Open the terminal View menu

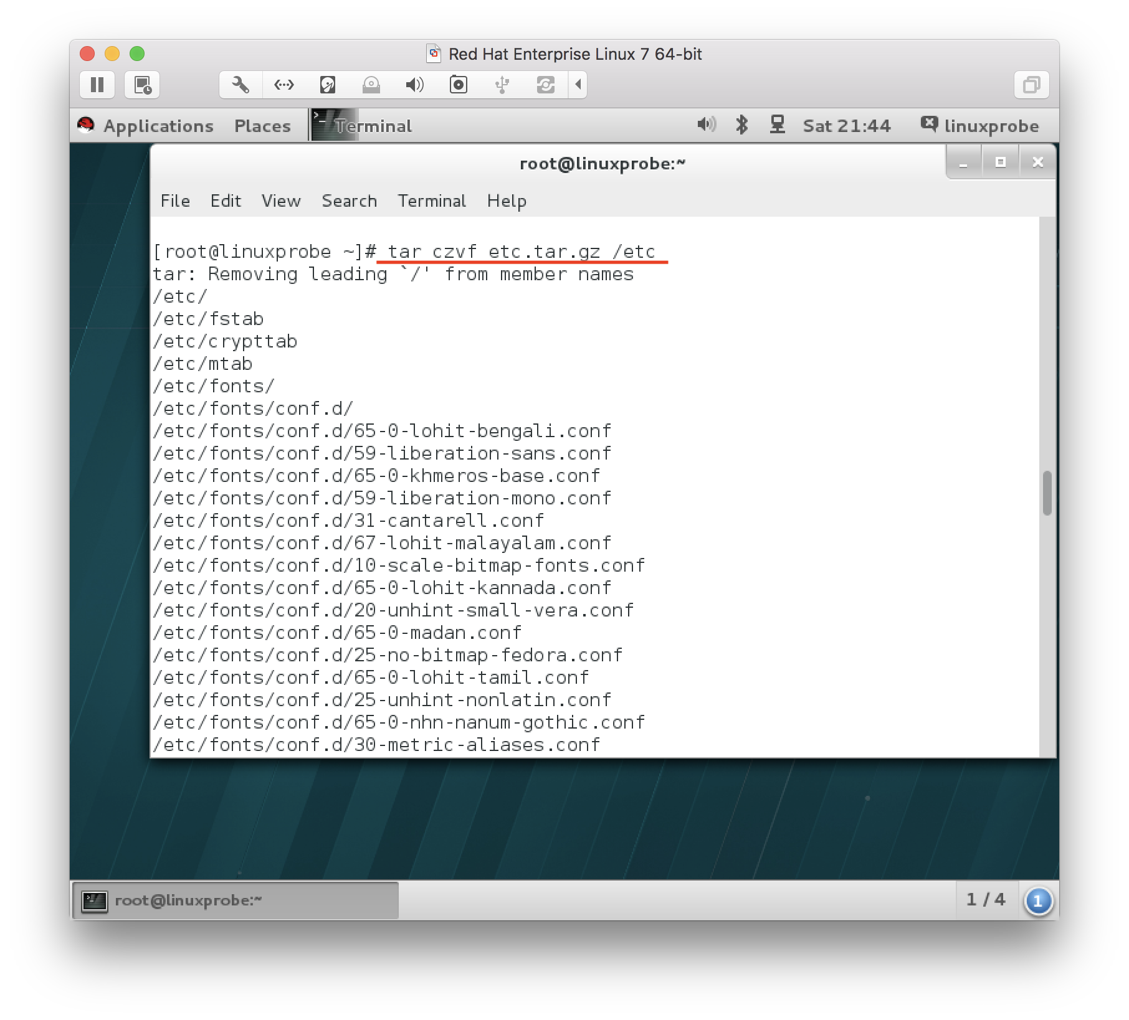[x=281, y=201]
